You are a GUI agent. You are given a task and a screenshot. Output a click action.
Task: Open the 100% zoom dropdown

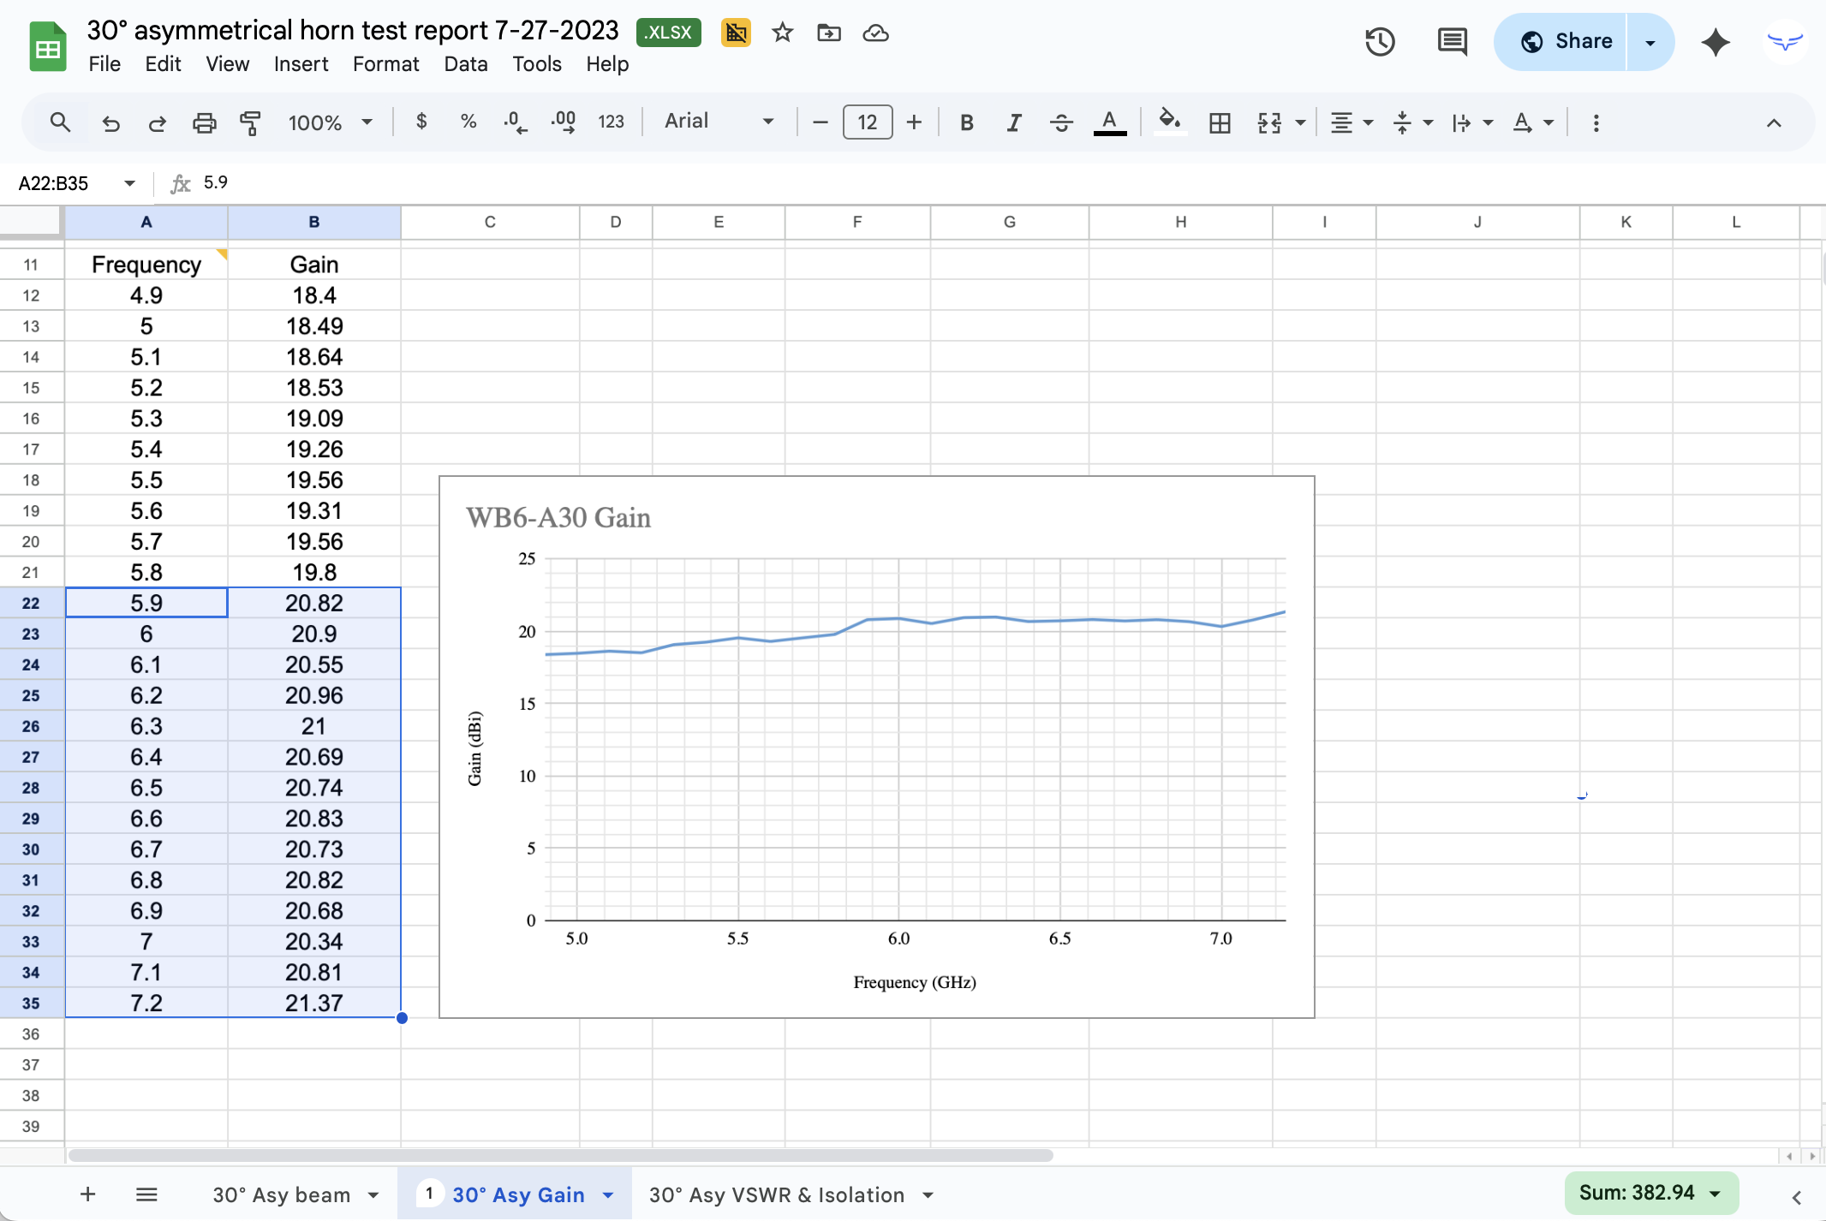click(331, 122)
